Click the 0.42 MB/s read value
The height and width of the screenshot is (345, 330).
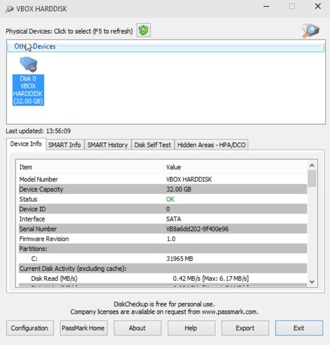point(211,278)
